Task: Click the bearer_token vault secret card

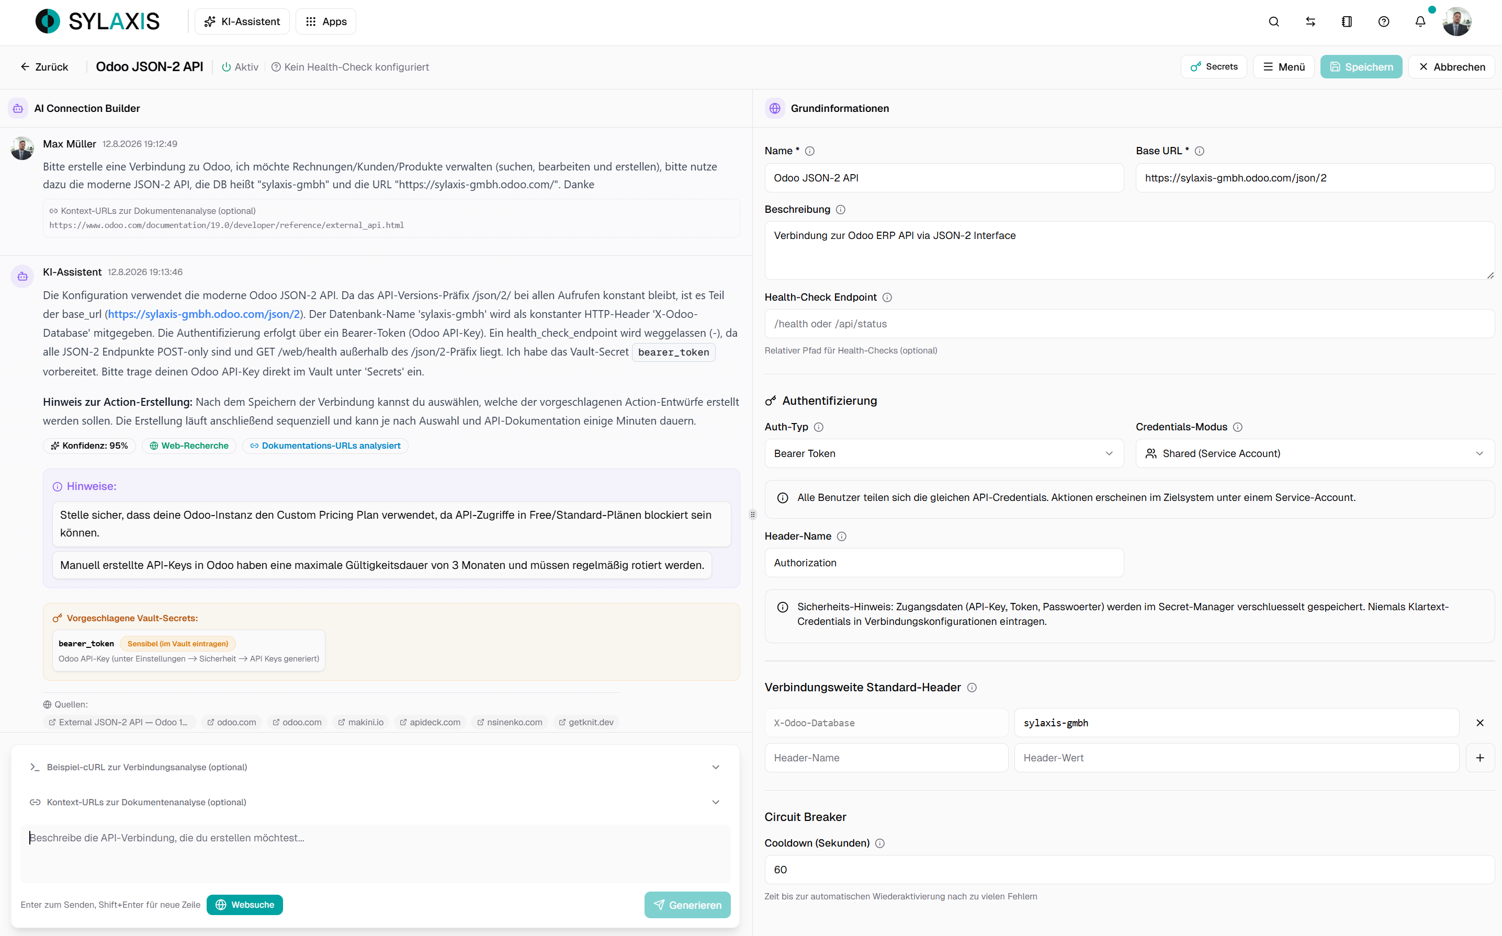Action: click(189, 650)
